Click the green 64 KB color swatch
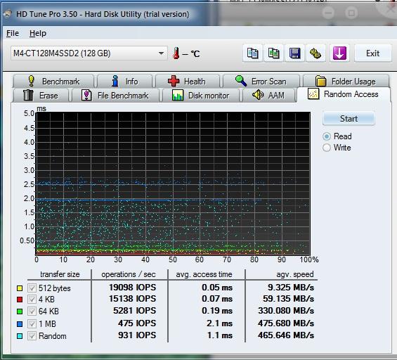Image resolution: width=397 pixels, height=360 pixels. click(20, 311)
